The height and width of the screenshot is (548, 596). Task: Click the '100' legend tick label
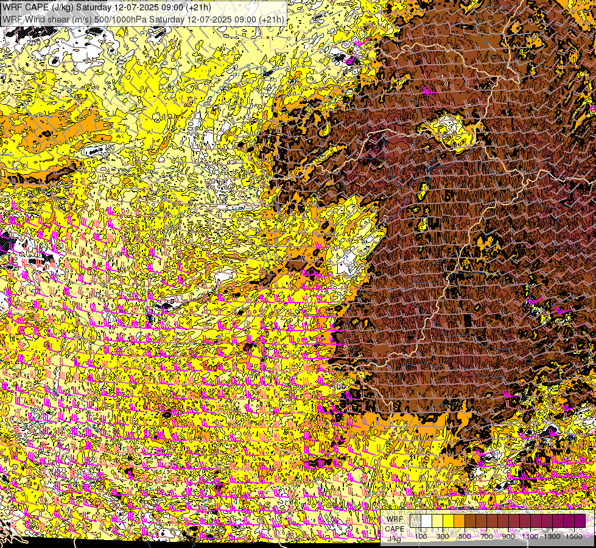click(x=421, y=536)
